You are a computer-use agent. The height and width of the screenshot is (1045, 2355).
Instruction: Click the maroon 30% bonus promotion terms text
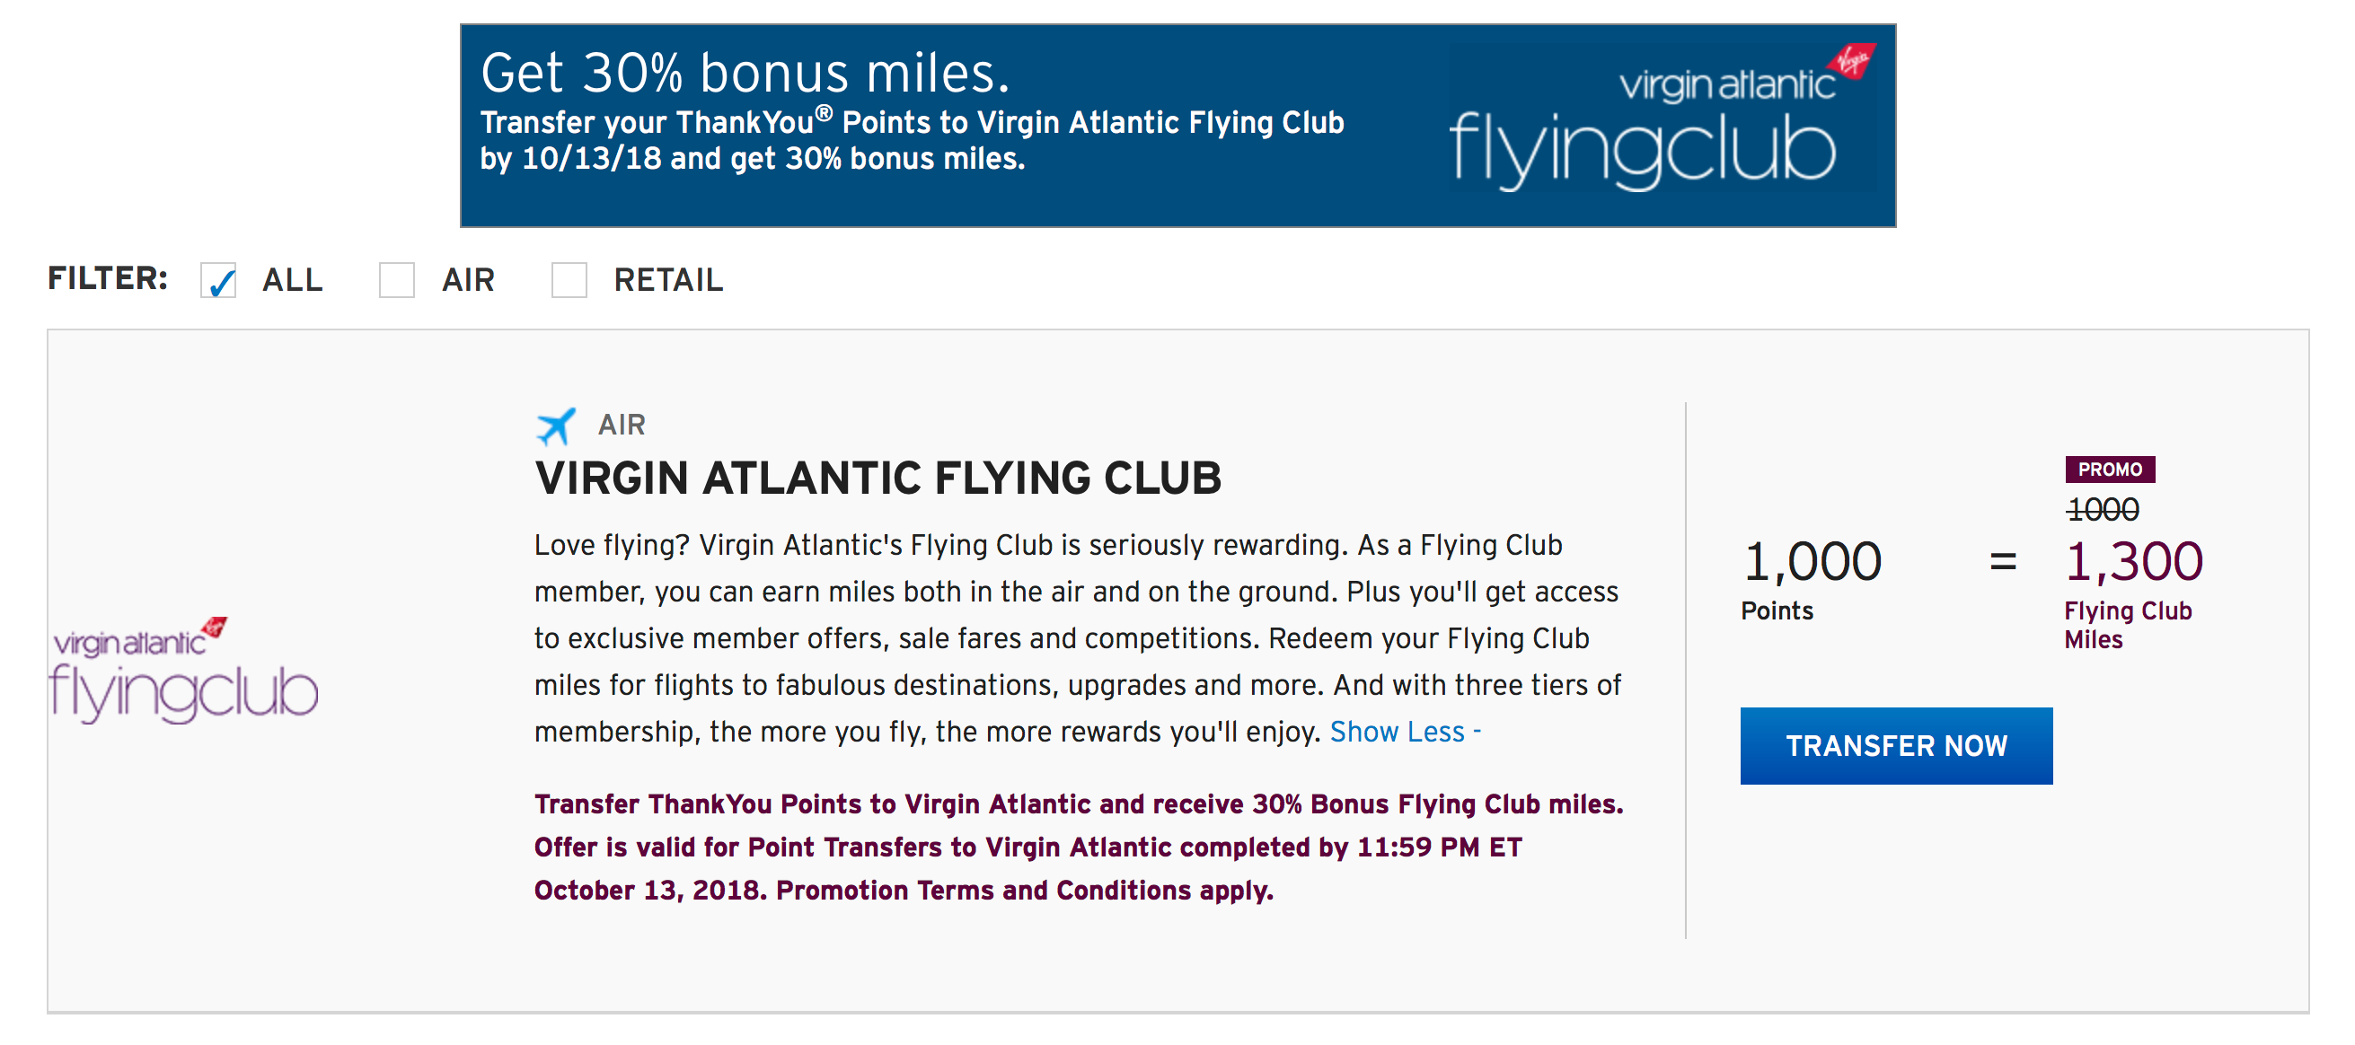1078,847
